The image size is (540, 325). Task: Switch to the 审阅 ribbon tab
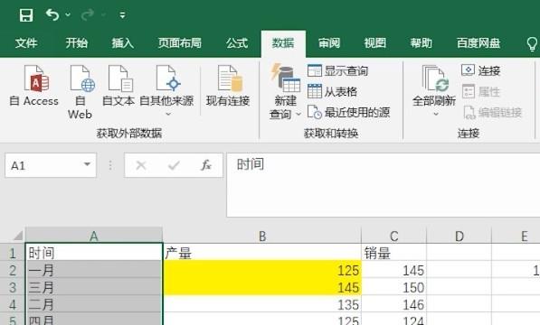coord(329,43)
